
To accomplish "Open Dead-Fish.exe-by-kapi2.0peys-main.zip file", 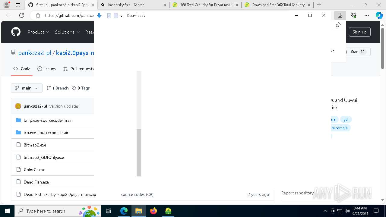I will [60, 194].
